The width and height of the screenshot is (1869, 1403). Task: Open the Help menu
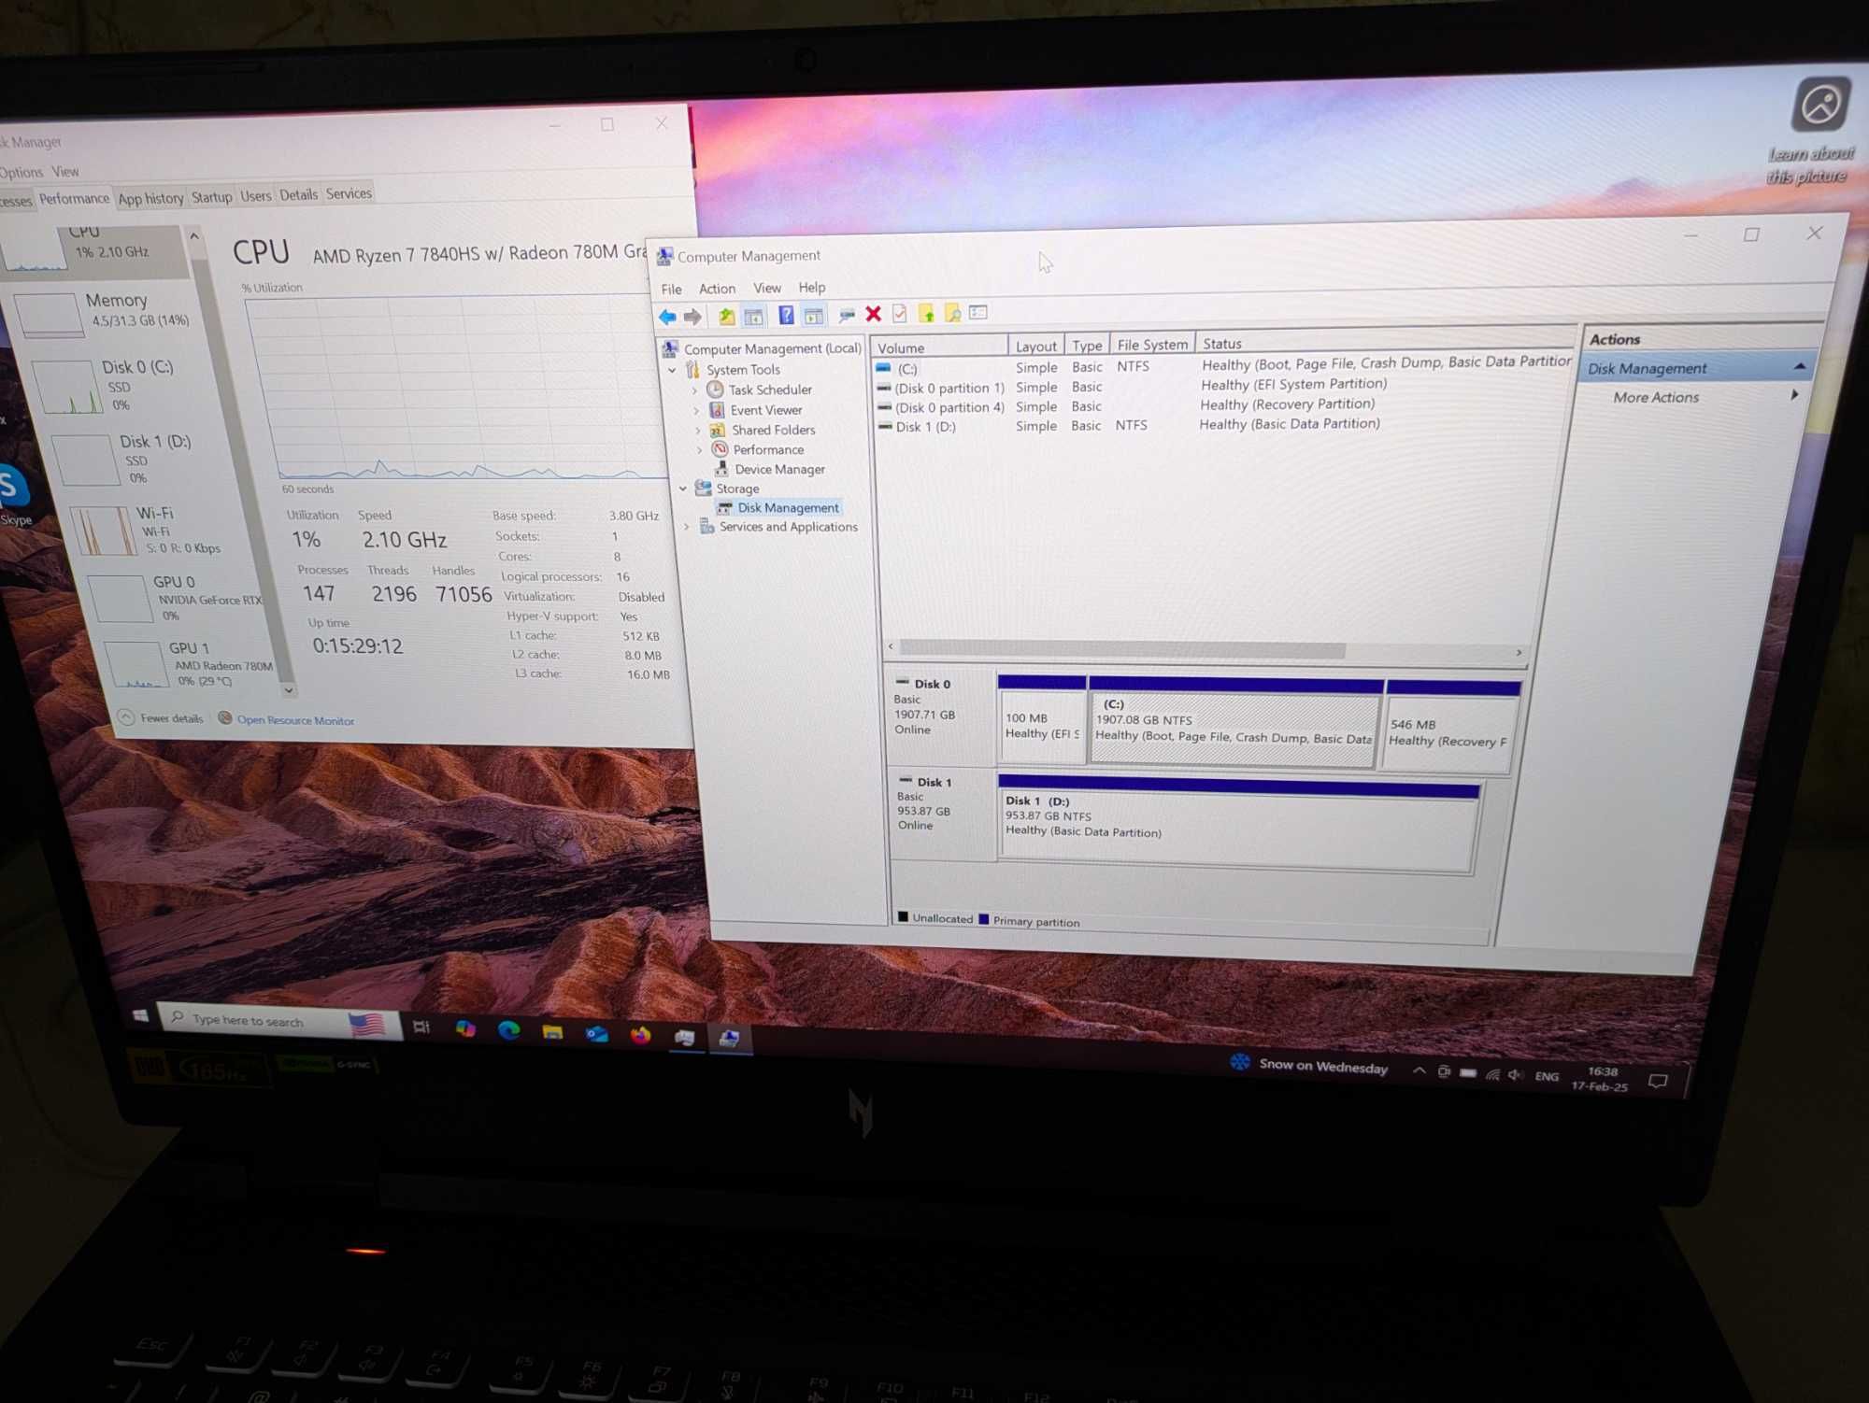(x=811, y=287)
